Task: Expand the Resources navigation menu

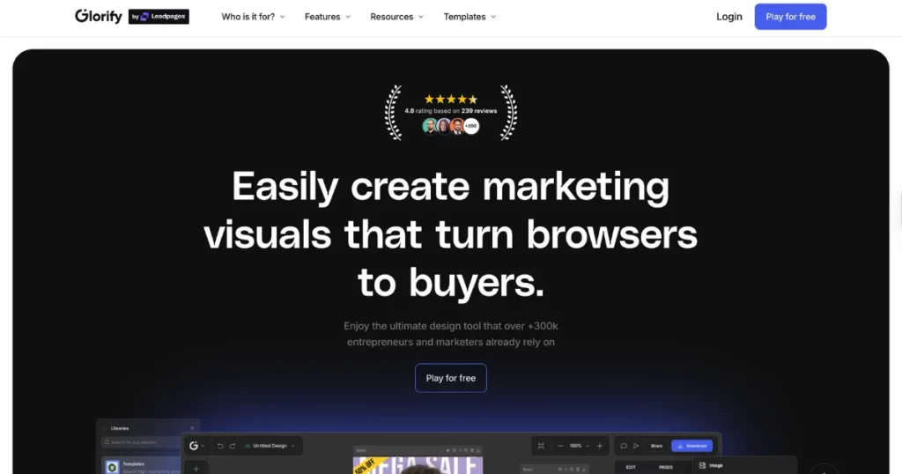Action: (x=397, y=17)
